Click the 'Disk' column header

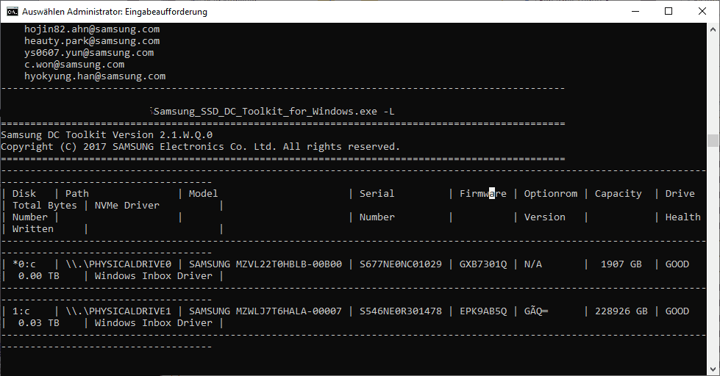pos(24,193)
